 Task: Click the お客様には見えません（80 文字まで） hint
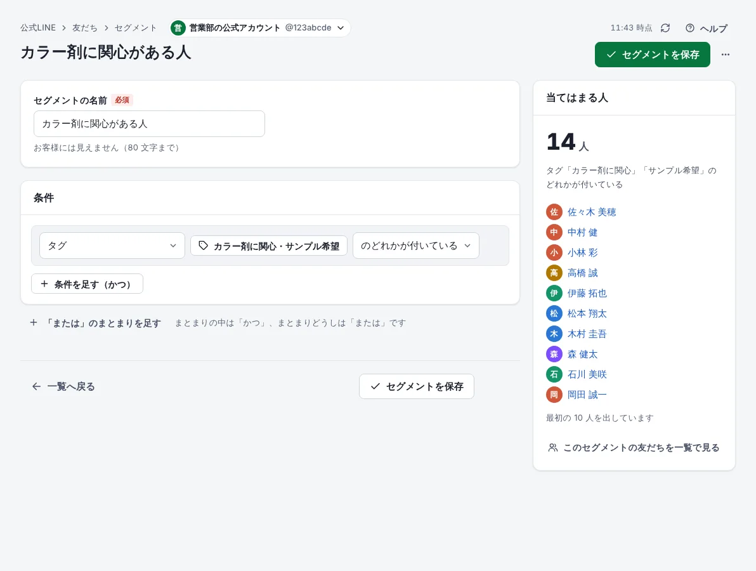107,148
